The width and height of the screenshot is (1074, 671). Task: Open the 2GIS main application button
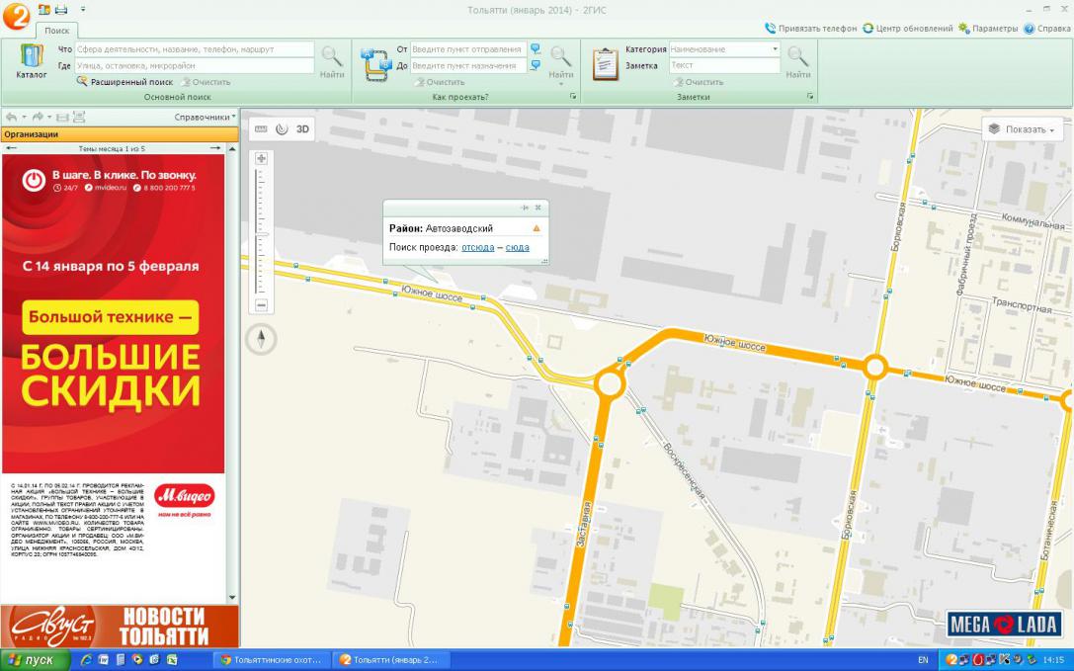click(x=15, y=16)
